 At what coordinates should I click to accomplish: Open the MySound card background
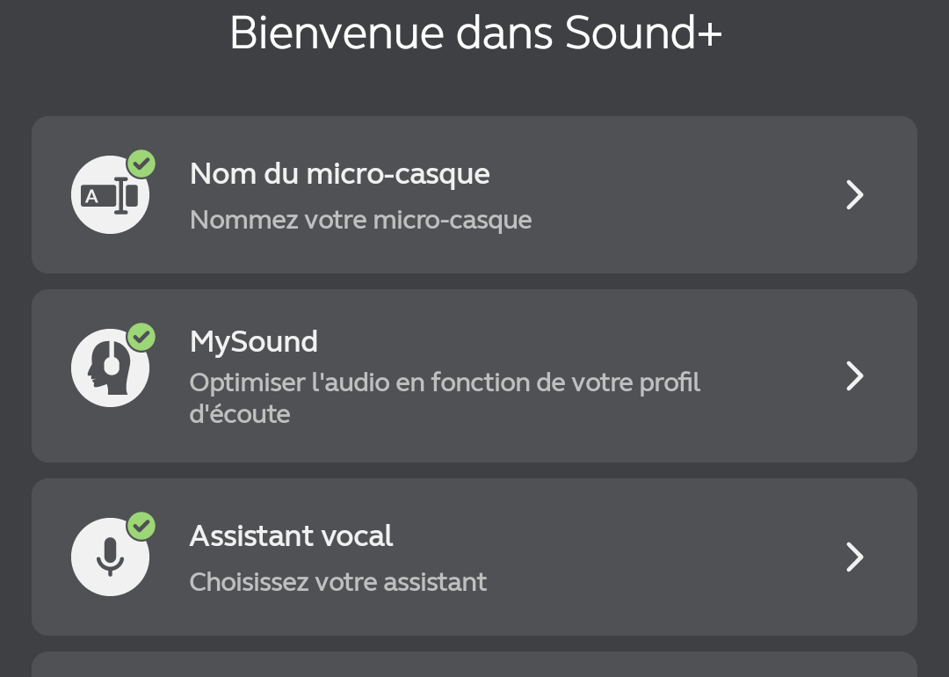click(x=474, y=376)
